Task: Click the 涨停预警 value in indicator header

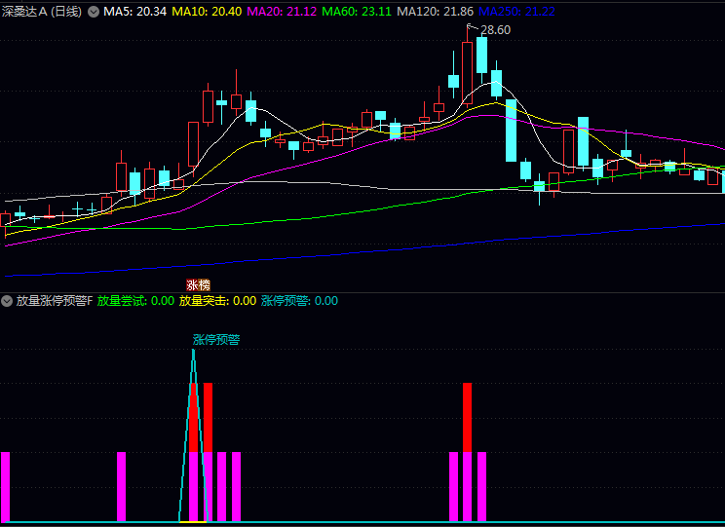Action: [299, 301]
